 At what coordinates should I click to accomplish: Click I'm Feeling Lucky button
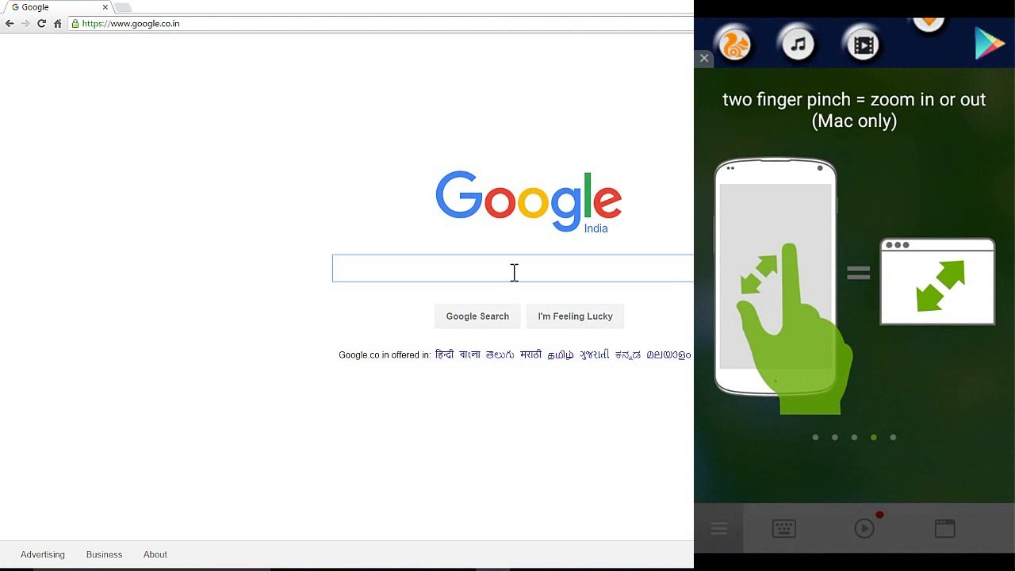(x=575, y=316)
